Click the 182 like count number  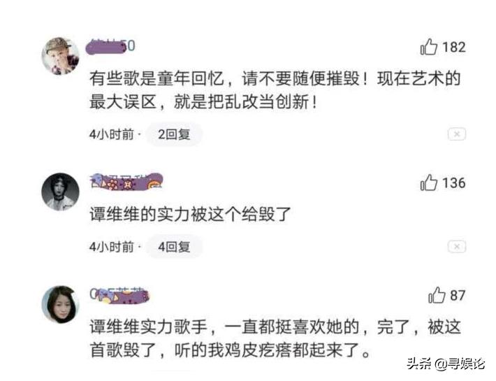pos(454,47)
